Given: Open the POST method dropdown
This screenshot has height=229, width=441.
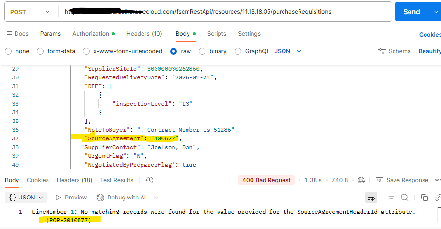Looking at the screenshot, I should [30, 12].
